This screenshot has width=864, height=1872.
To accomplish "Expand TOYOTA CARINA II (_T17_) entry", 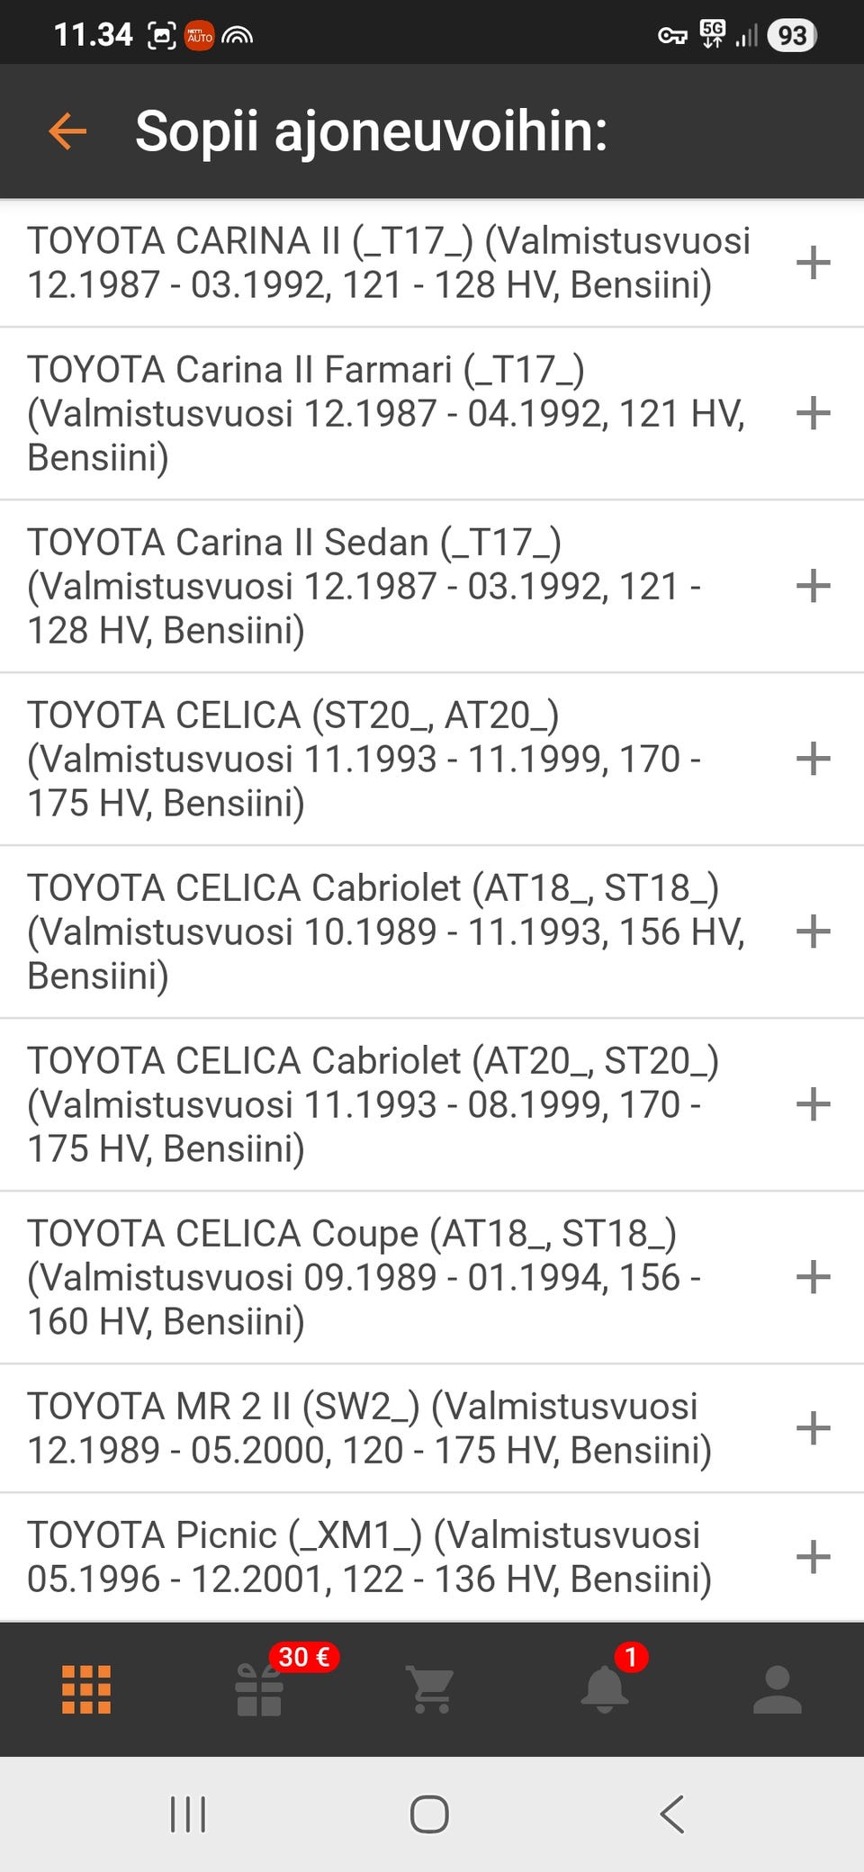I will [813, 263].
